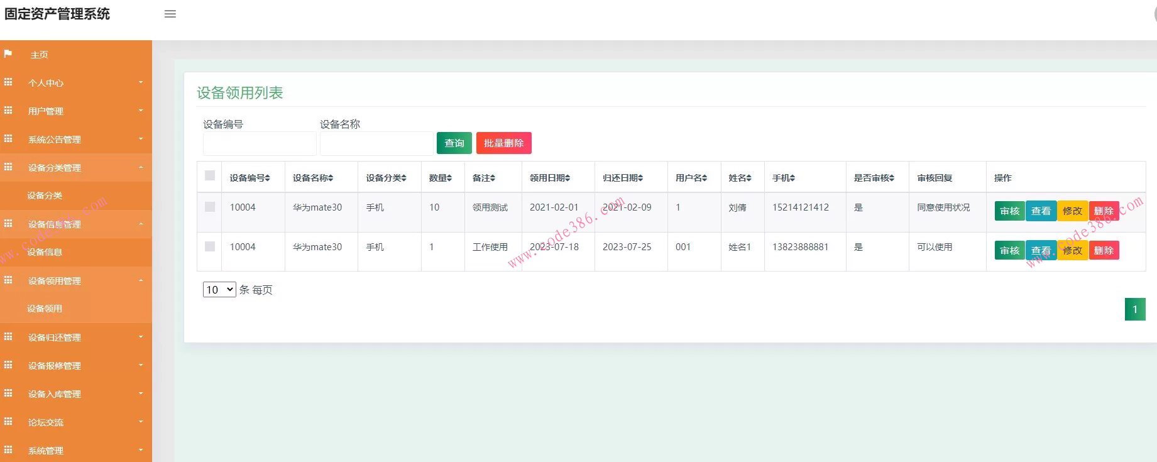
Task: Click the grid icon beside 用户管理
Action: point(8,111)
